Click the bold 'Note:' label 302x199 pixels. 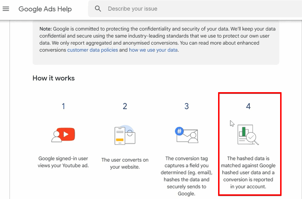click(x=46, y=29)
